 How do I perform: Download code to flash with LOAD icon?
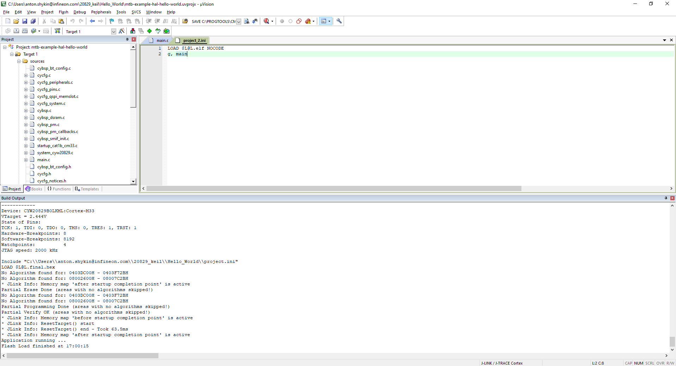click(x=57, y=31)
